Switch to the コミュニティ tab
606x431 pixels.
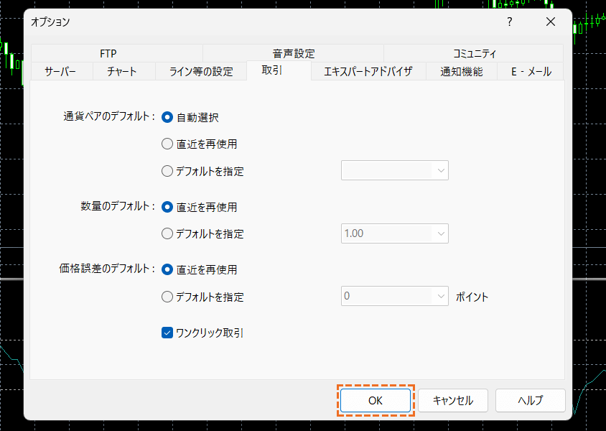click(x=473, y=52)
